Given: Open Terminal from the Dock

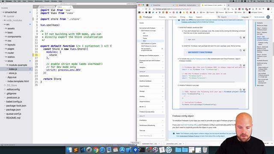Looking at the screenshot, I should 142,150.
